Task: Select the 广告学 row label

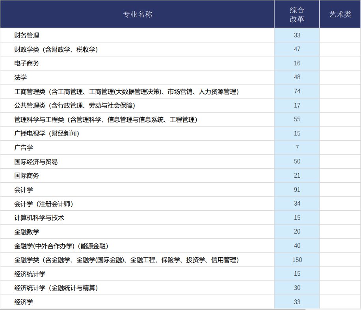Action: 24,148
